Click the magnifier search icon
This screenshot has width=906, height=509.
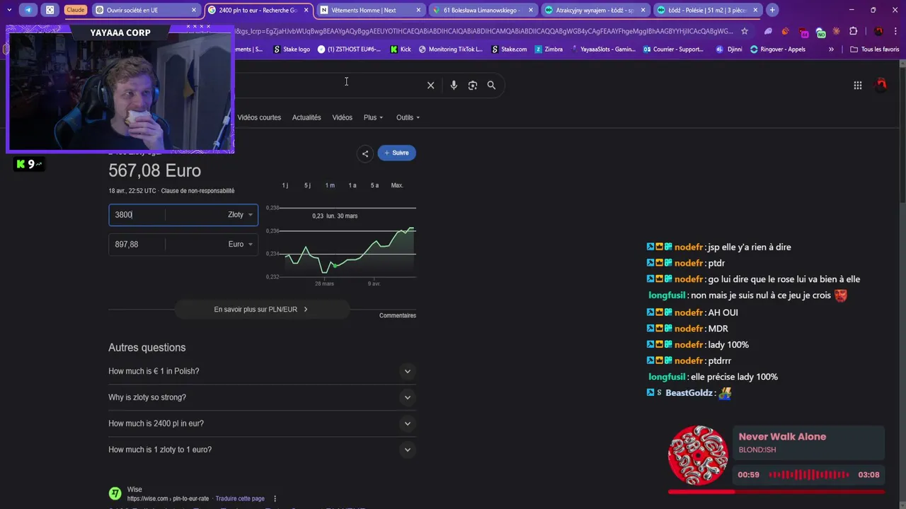tap(491, 85)
